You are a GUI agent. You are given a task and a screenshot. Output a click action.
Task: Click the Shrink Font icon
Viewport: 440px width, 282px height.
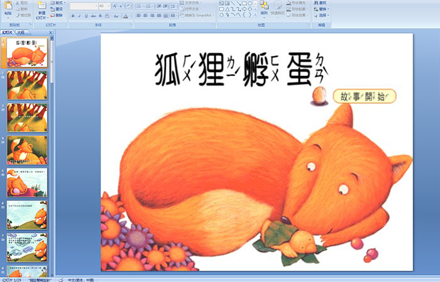121,6
